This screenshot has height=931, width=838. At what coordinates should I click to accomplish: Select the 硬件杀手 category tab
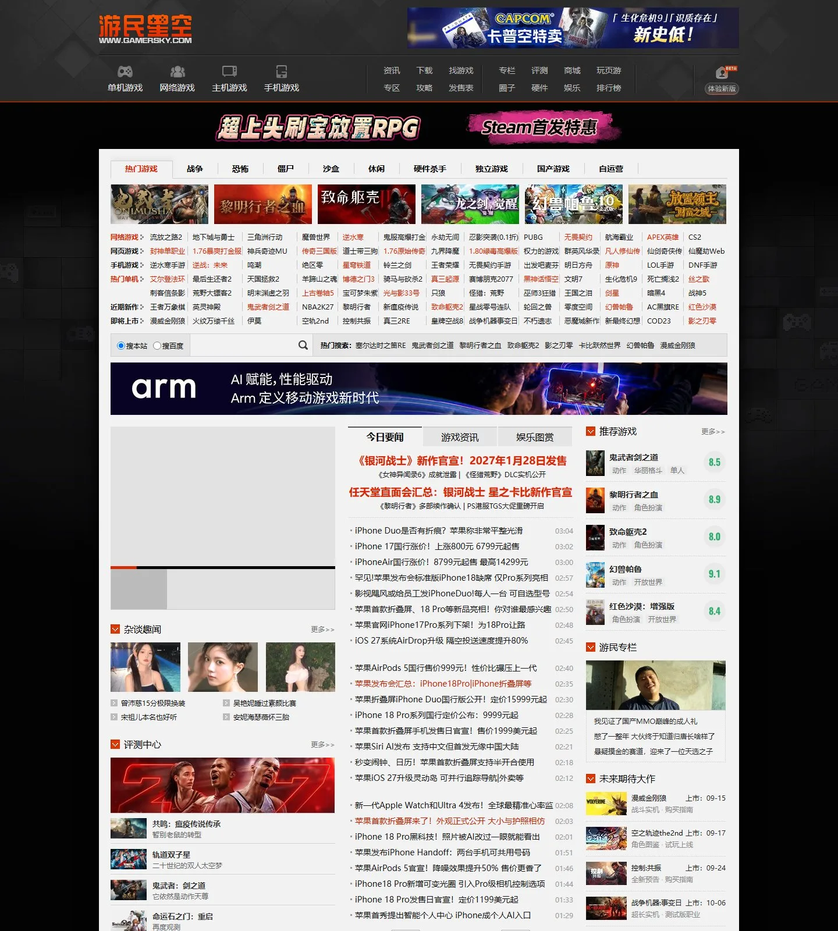click(x=430, y=169)
